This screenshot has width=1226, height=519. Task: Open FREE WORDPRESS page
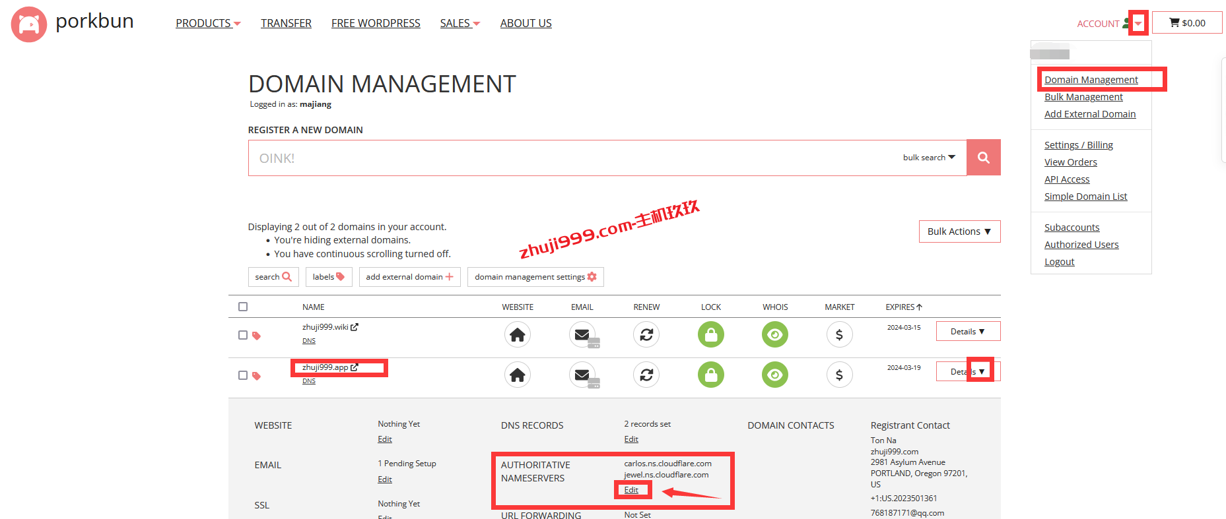[x=376, y=23]
